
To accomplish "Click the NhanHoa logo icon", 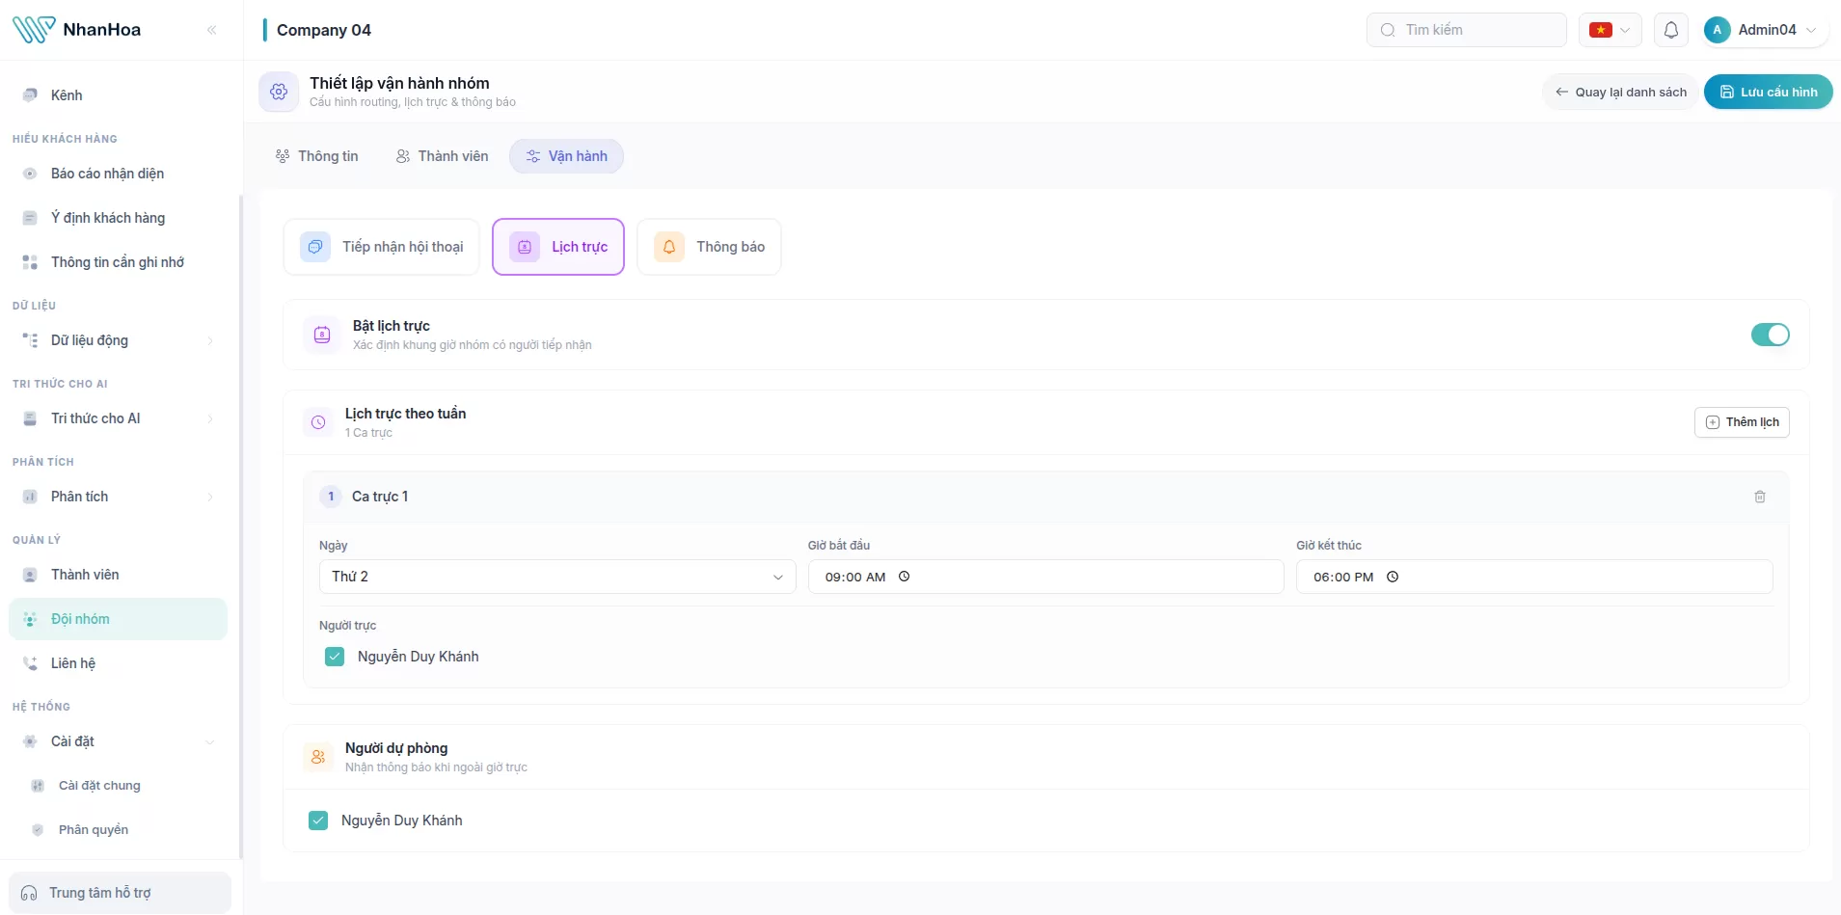I will point(34,30).
